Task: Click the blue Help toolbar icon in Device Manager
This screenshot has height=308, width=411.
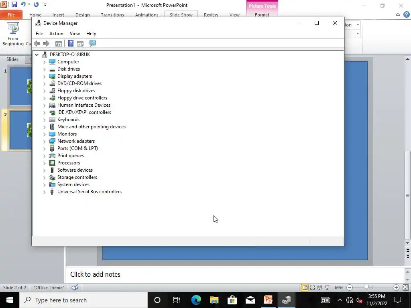Action: pos(71,43)
